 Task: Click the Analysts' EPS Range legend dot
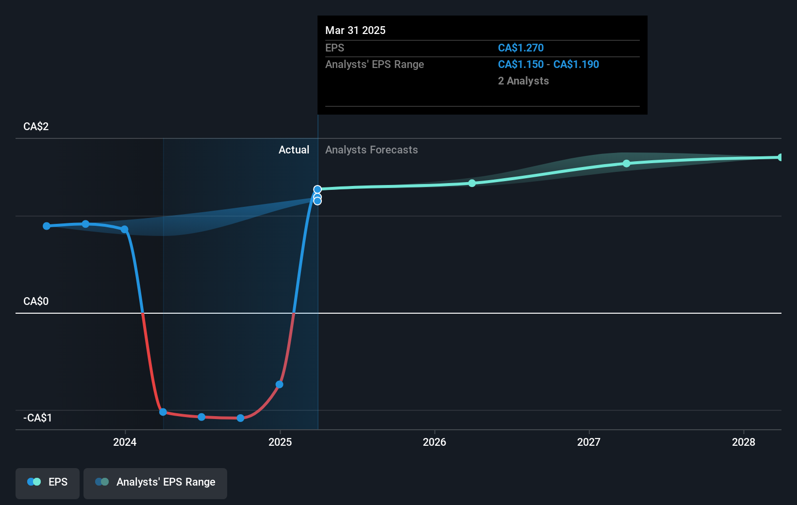click(x=102, y=482)
